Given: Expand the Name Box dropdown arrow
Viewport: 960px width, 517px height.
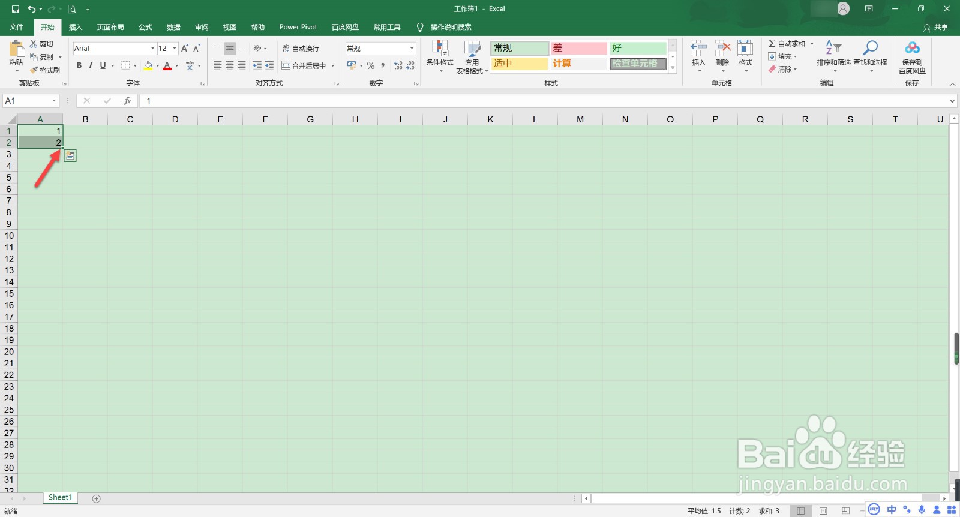Looking at the screenshot, I should pyautogui.click(x=55, y=101).
